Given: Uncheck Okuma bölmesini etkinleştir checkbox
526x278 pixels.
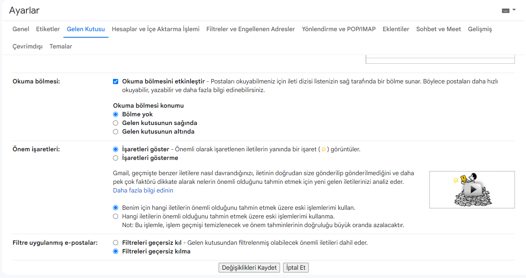Looking at the screenshot, I should pos(116,82).
